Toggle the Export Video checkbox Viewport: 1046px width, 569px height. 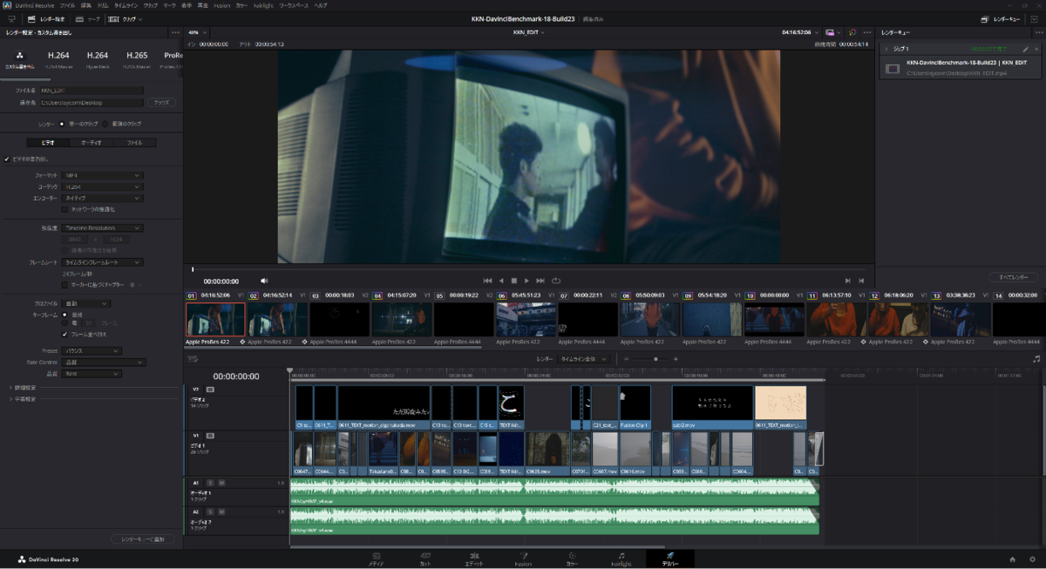click(x=7, y=159)
